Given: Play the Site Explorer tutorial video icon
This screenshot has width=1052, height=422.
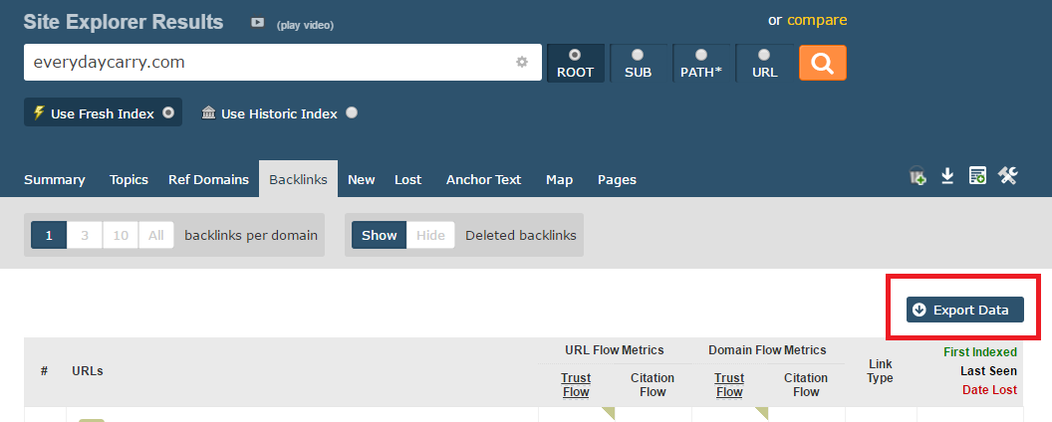Looking at the screenshot, I should pos(258,22).
